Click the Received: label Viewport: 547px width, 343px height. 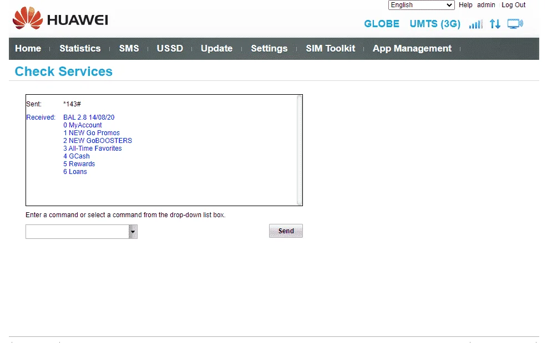pos(41,117)
